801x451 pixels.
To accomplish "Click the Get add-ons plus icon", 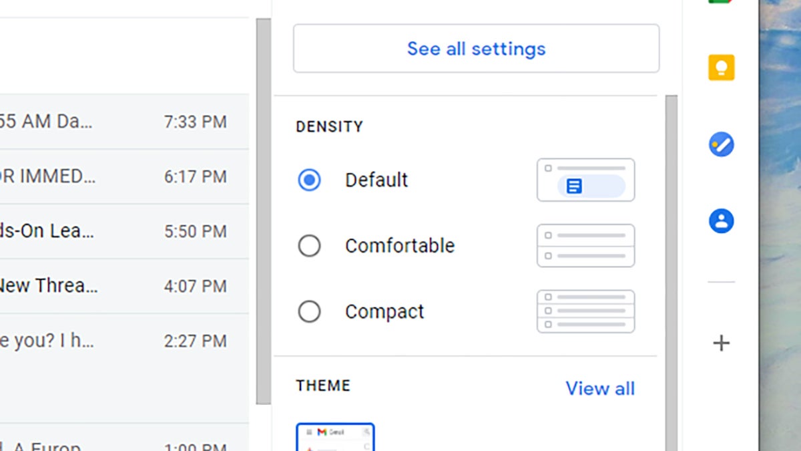I will (721, 343).
